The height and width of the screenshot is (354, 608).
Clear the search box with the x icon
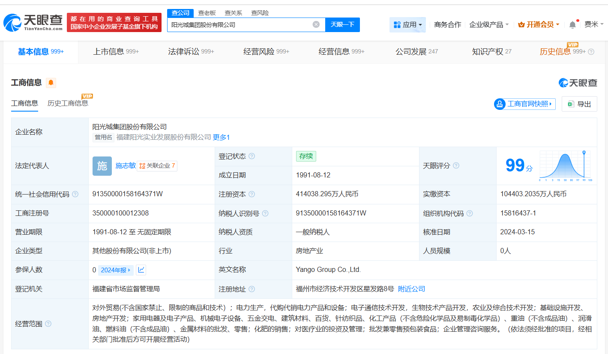click(x=316, y=24)
